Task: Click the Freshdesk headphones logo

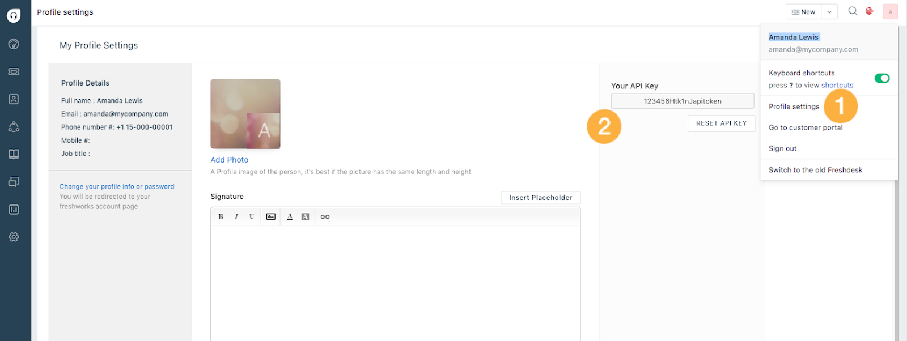Action: pos(14,15)
